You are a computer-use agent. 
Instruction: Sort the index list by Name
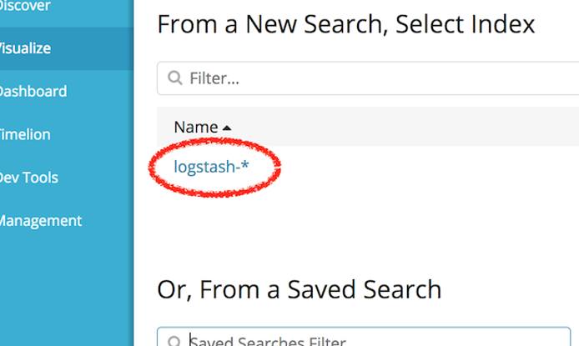[x=195, y=128]
